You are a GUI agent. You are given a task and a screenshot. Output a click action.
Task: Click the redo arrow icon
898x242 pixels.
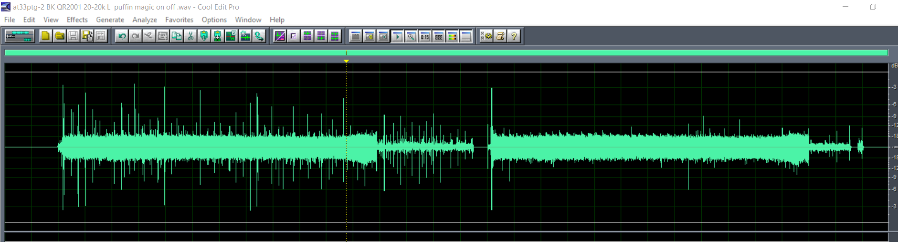click(136, 36)
